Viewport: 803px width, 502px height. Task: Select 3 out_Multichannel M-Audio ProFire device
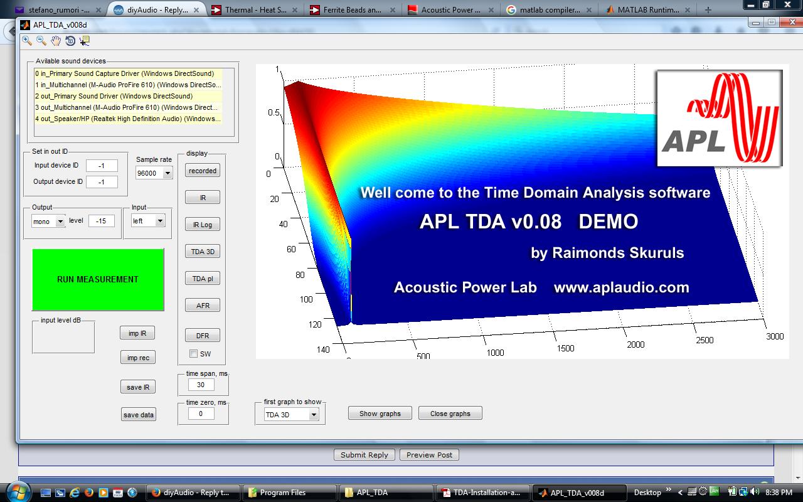coord(128,107)
